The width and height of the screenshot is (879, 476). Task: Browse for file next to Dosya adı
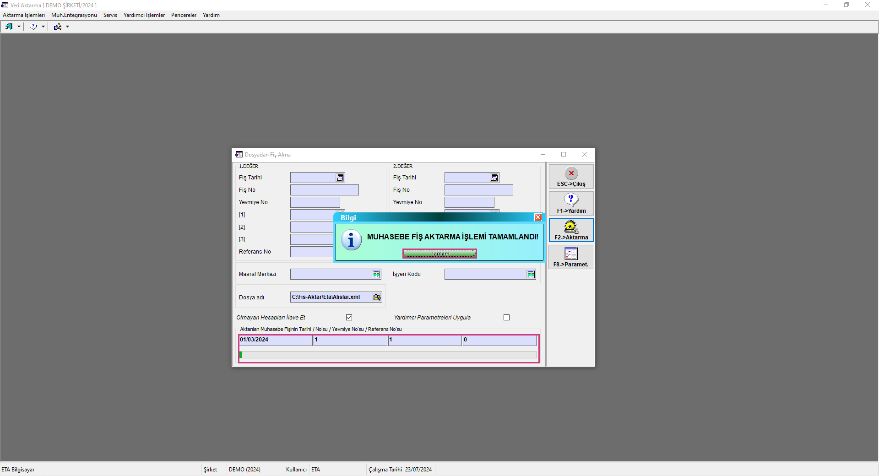(377, 297)
